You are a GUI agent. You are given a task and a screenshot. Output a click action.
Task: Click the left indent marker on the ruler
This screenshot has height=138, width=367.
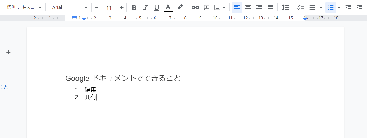point(84,19)
